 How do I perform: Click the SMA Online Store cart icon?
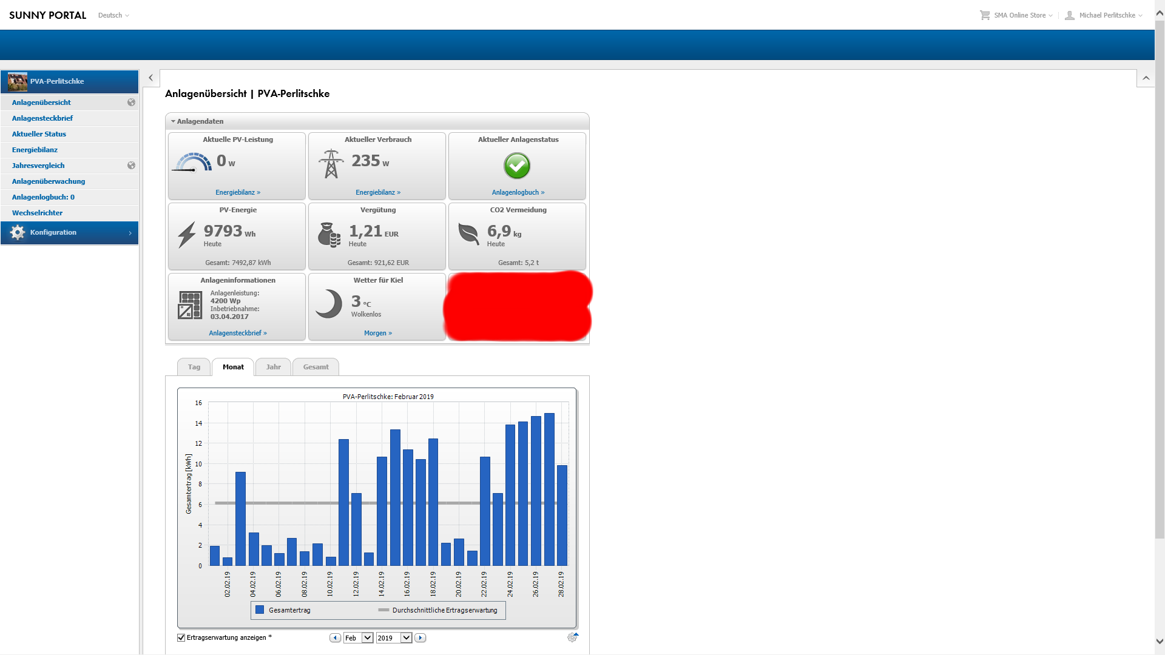pyautogui.click(x=985, y=15)
